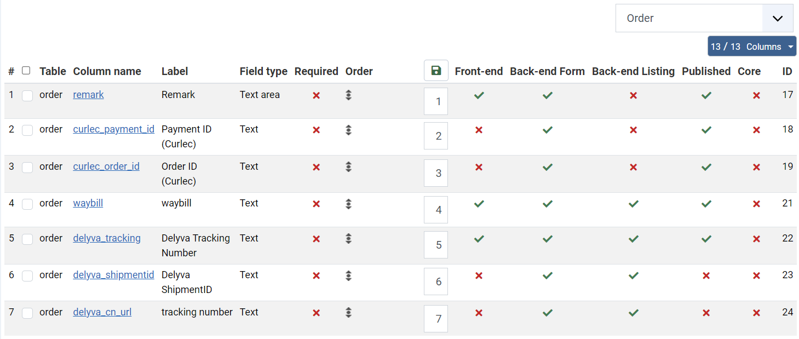Toggle Back-end Listing for curlec_payment_id row

[x=633, y=130]
